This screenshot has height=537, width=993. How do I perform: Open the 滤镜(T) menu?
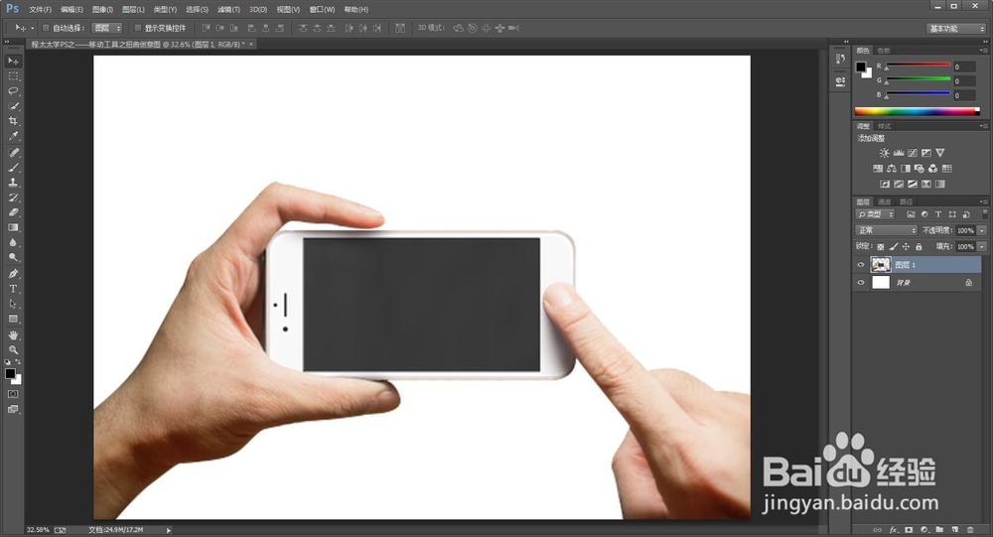(228, 10)
